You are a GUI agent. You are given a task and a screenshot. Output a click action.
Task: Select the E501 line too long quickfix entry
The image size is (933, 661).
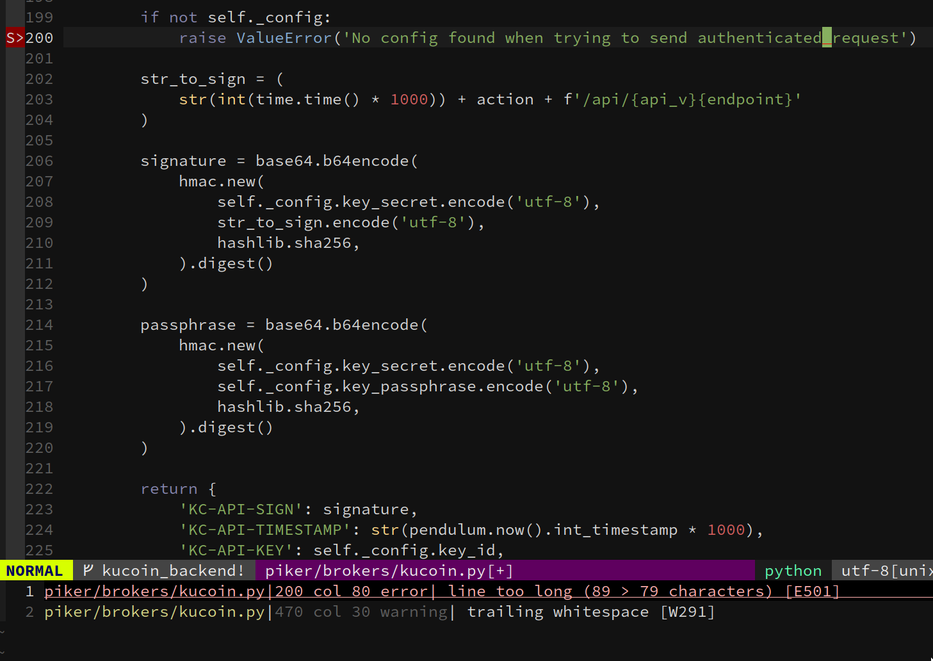point(442,591)
